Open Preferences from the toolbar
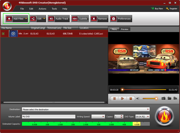 (121, 19)
